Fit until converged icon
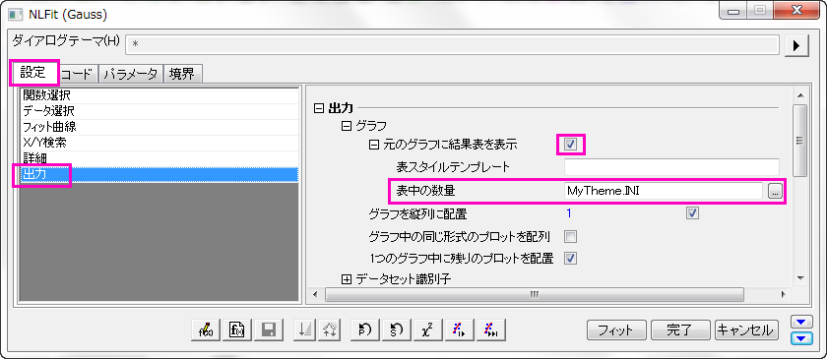Viewport: 827px width, 359px height. [x=491, y=330]
